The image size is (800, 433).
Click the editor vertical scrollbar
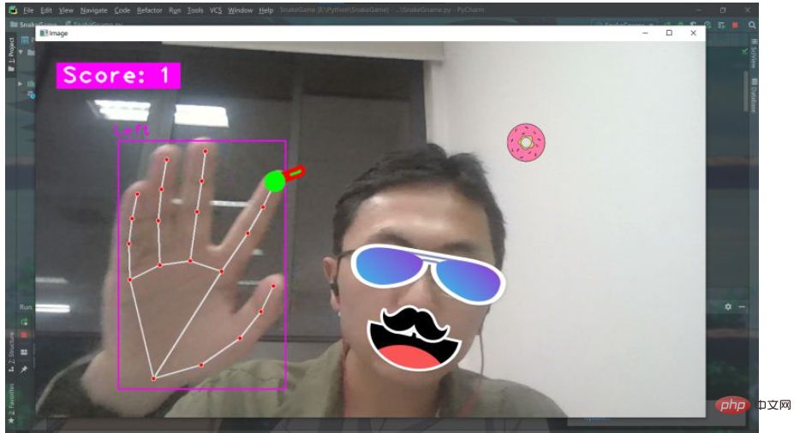click(746, 92)
